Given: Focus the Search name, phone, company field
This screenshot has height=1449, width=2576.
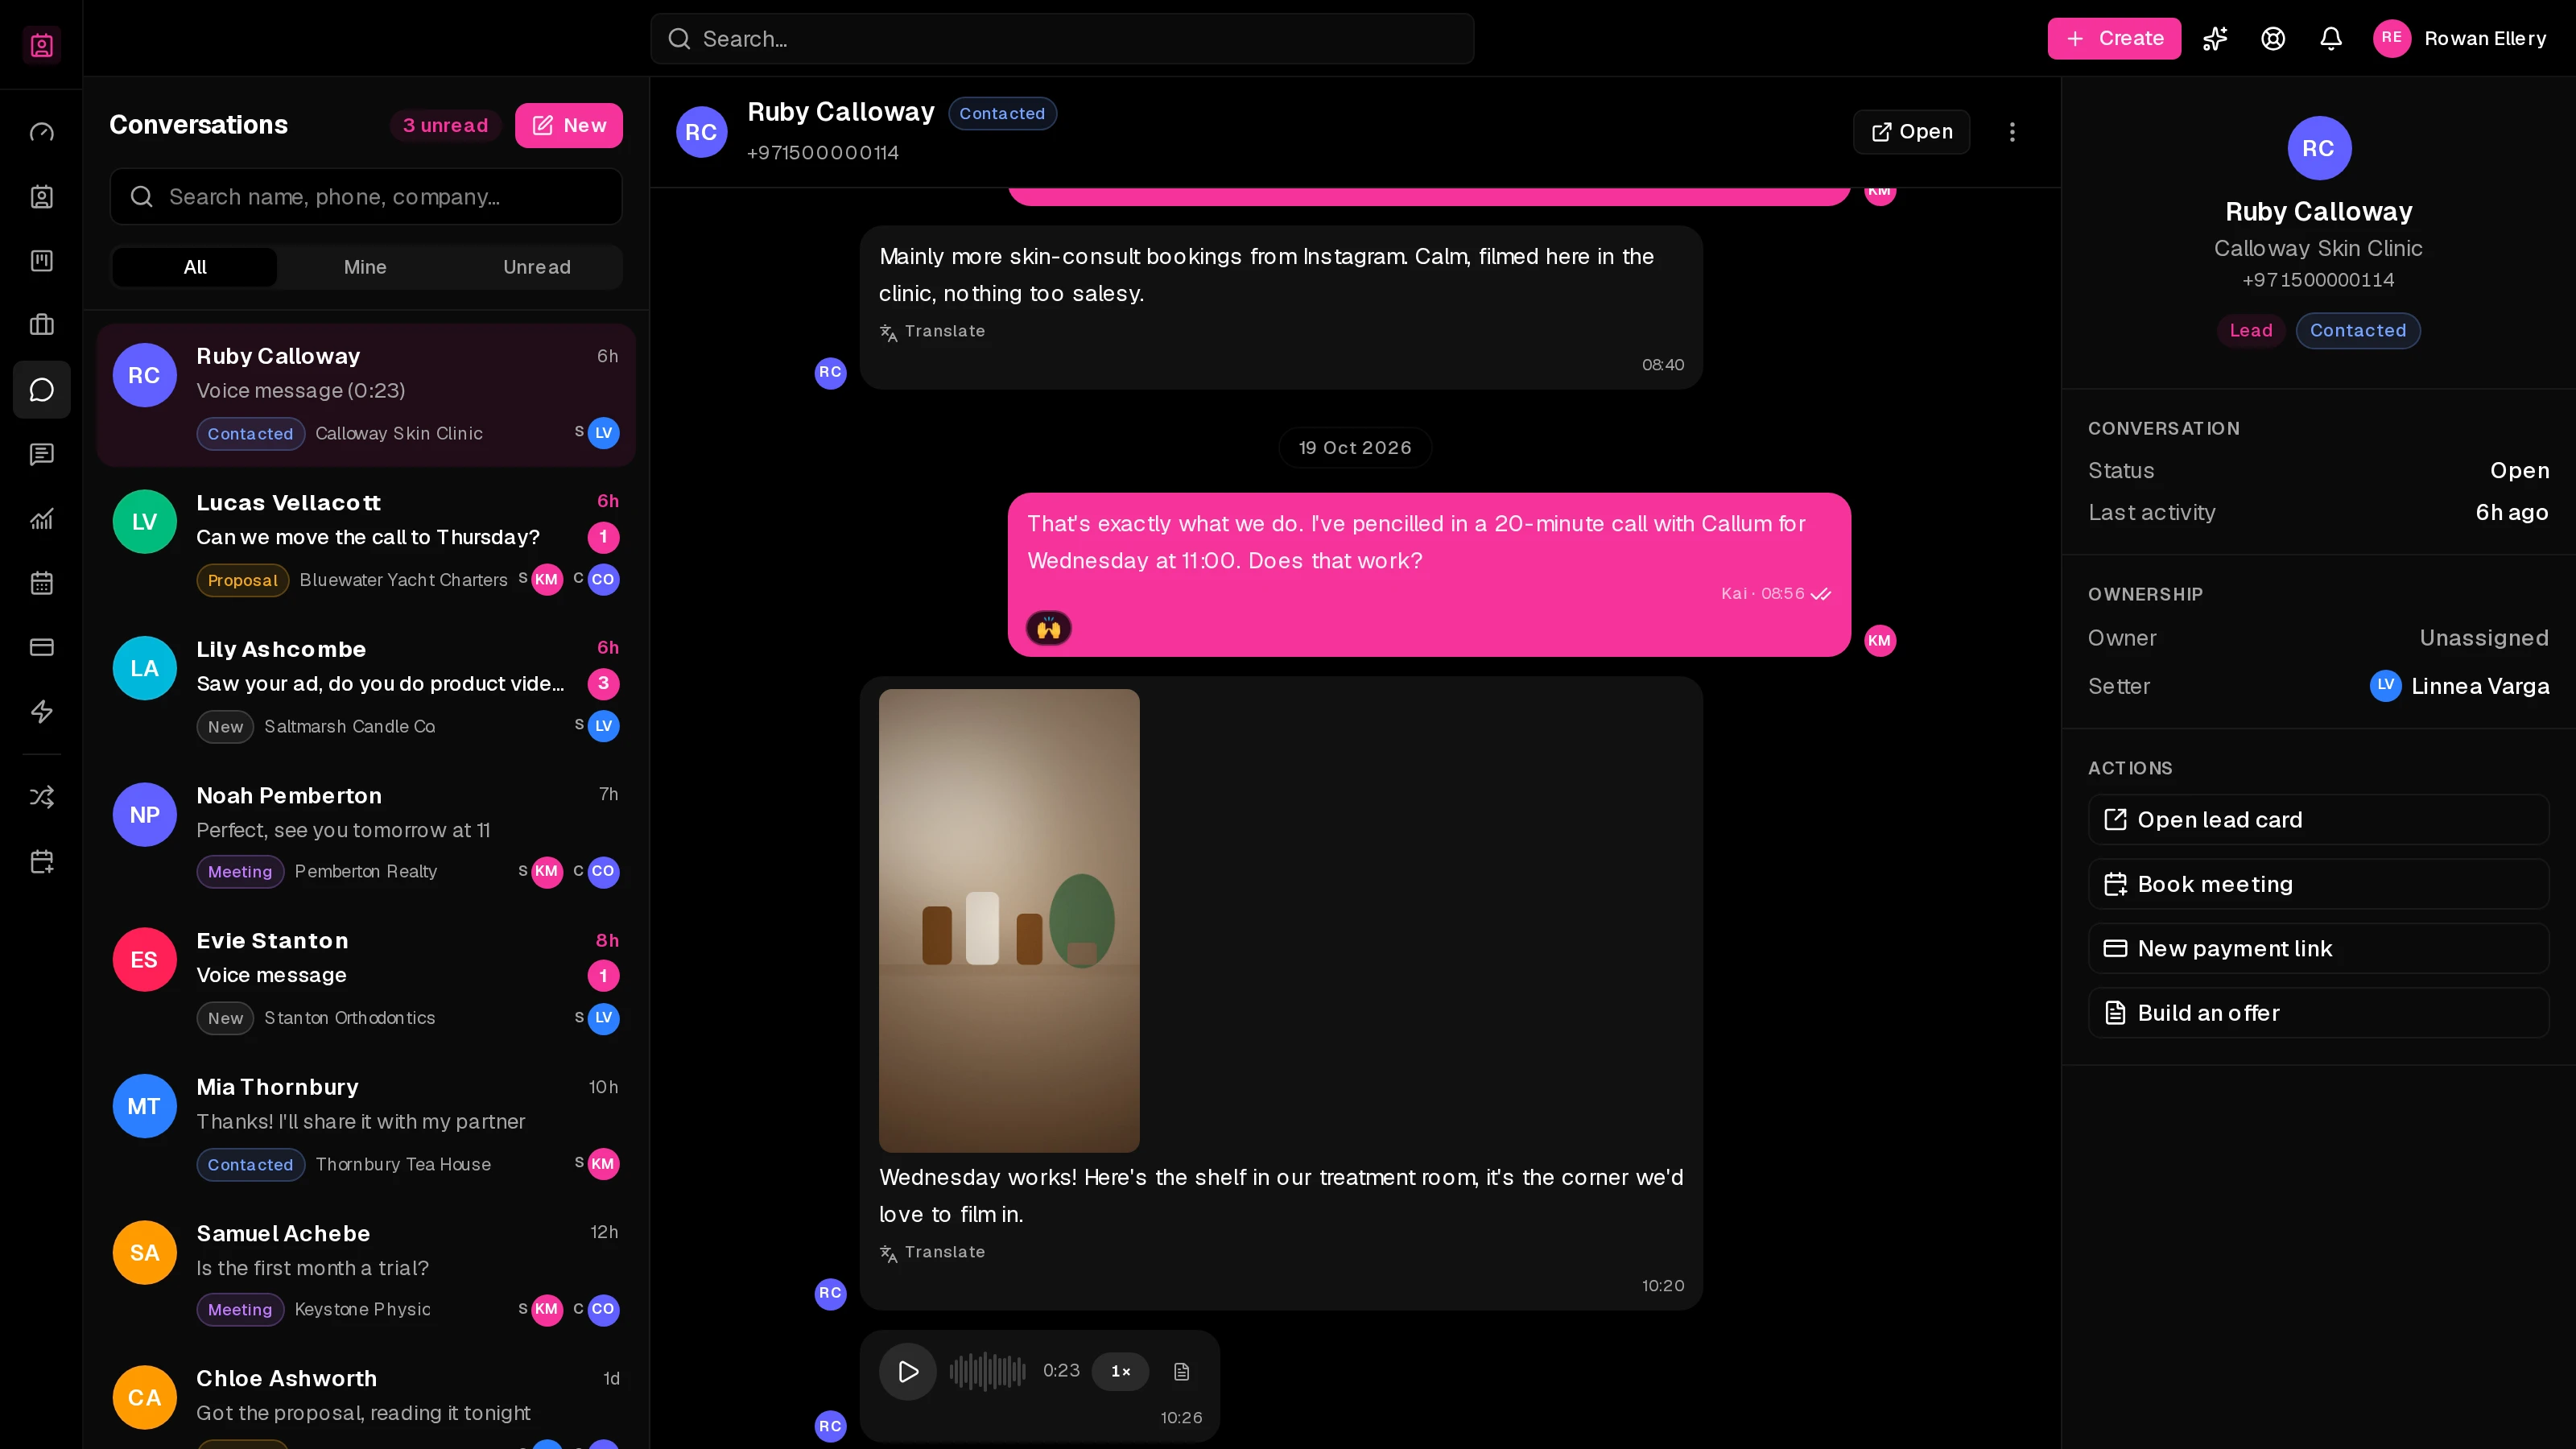Looking at the screenshot, I should [366, 197].
